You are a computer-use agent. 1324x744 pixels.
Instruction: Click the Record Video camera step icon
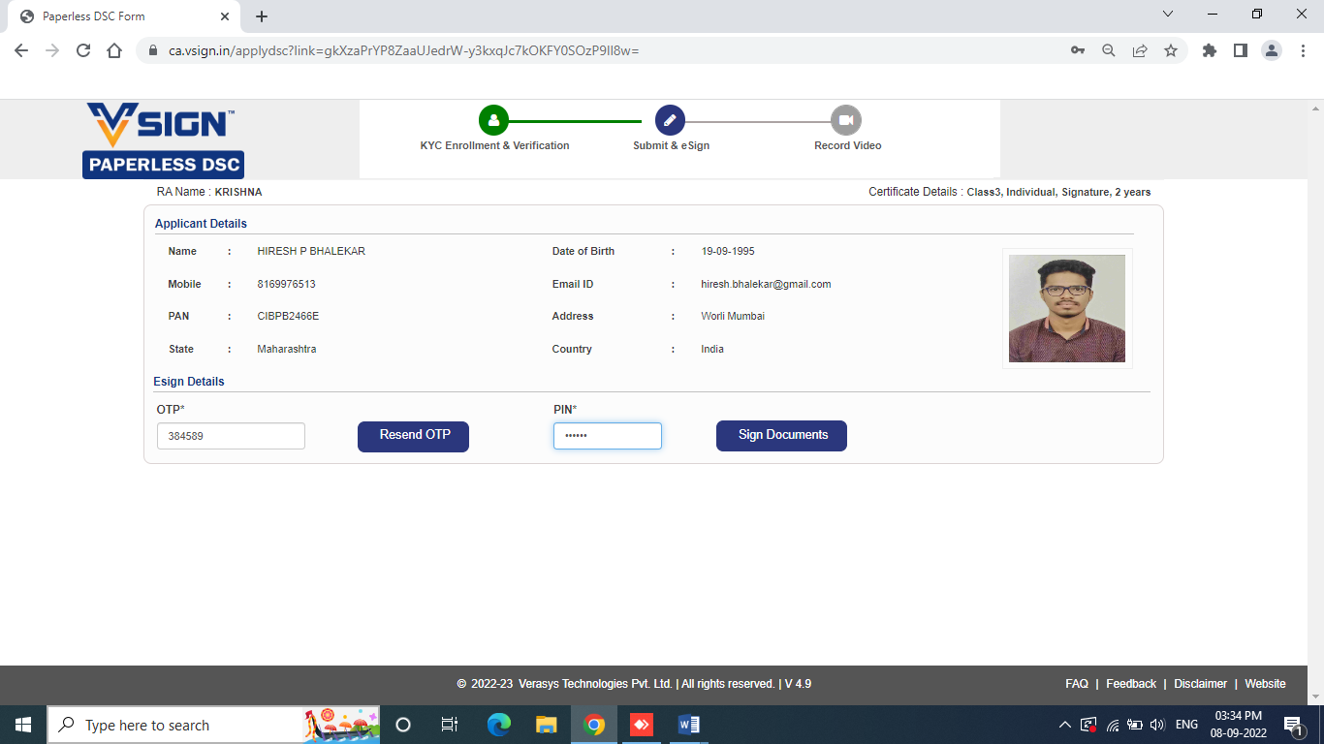coord(846,120)
